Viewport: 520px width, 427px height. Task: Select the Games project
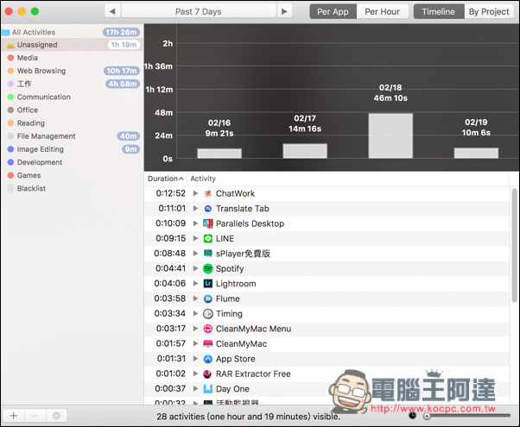pos(72,175)
